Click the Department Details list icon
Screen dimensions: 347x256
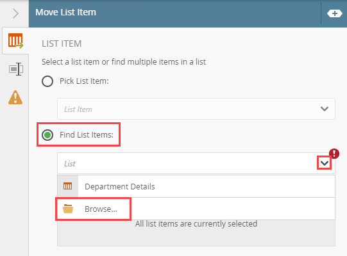[x=68, y=186]
